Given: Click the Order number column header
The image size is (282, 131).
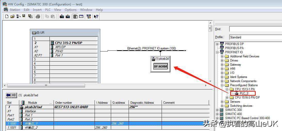Looking at the screenshot, I should pos(74,103).
